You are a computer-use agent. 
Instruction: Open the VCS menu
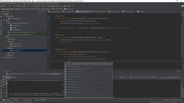(47, 3)
